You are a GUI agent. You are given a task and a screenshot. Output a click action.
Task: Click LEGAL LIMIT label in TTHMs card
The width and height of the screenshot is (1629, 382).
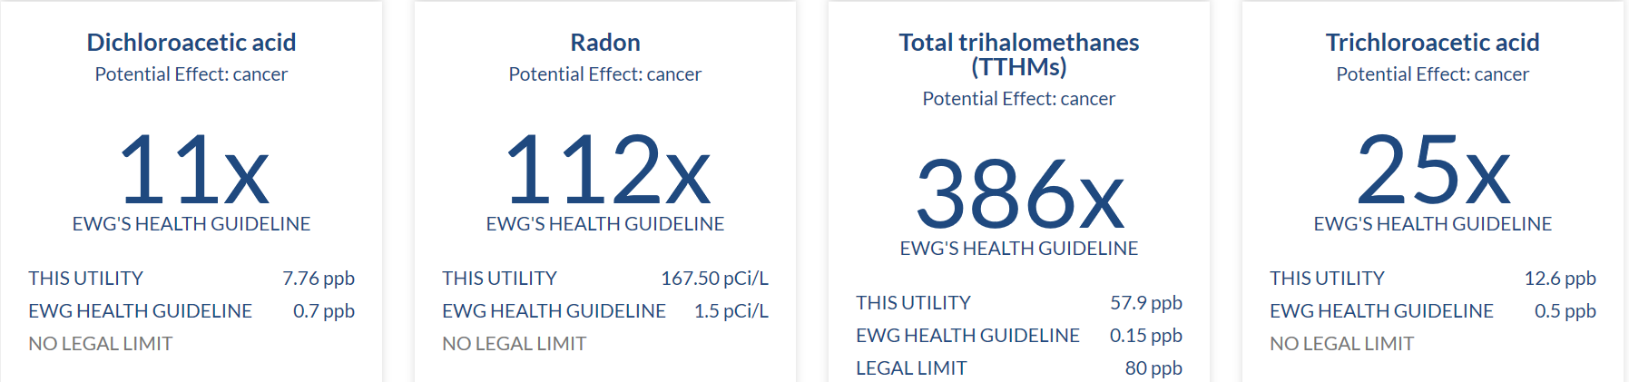point(911,368)
